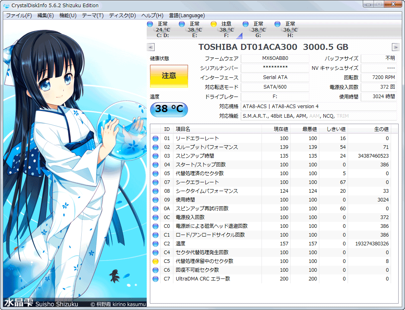The image size is (405, 310).
Task: Click status icon for ID 08 シークタイムパフォーマンス
Action: [155, 191]
